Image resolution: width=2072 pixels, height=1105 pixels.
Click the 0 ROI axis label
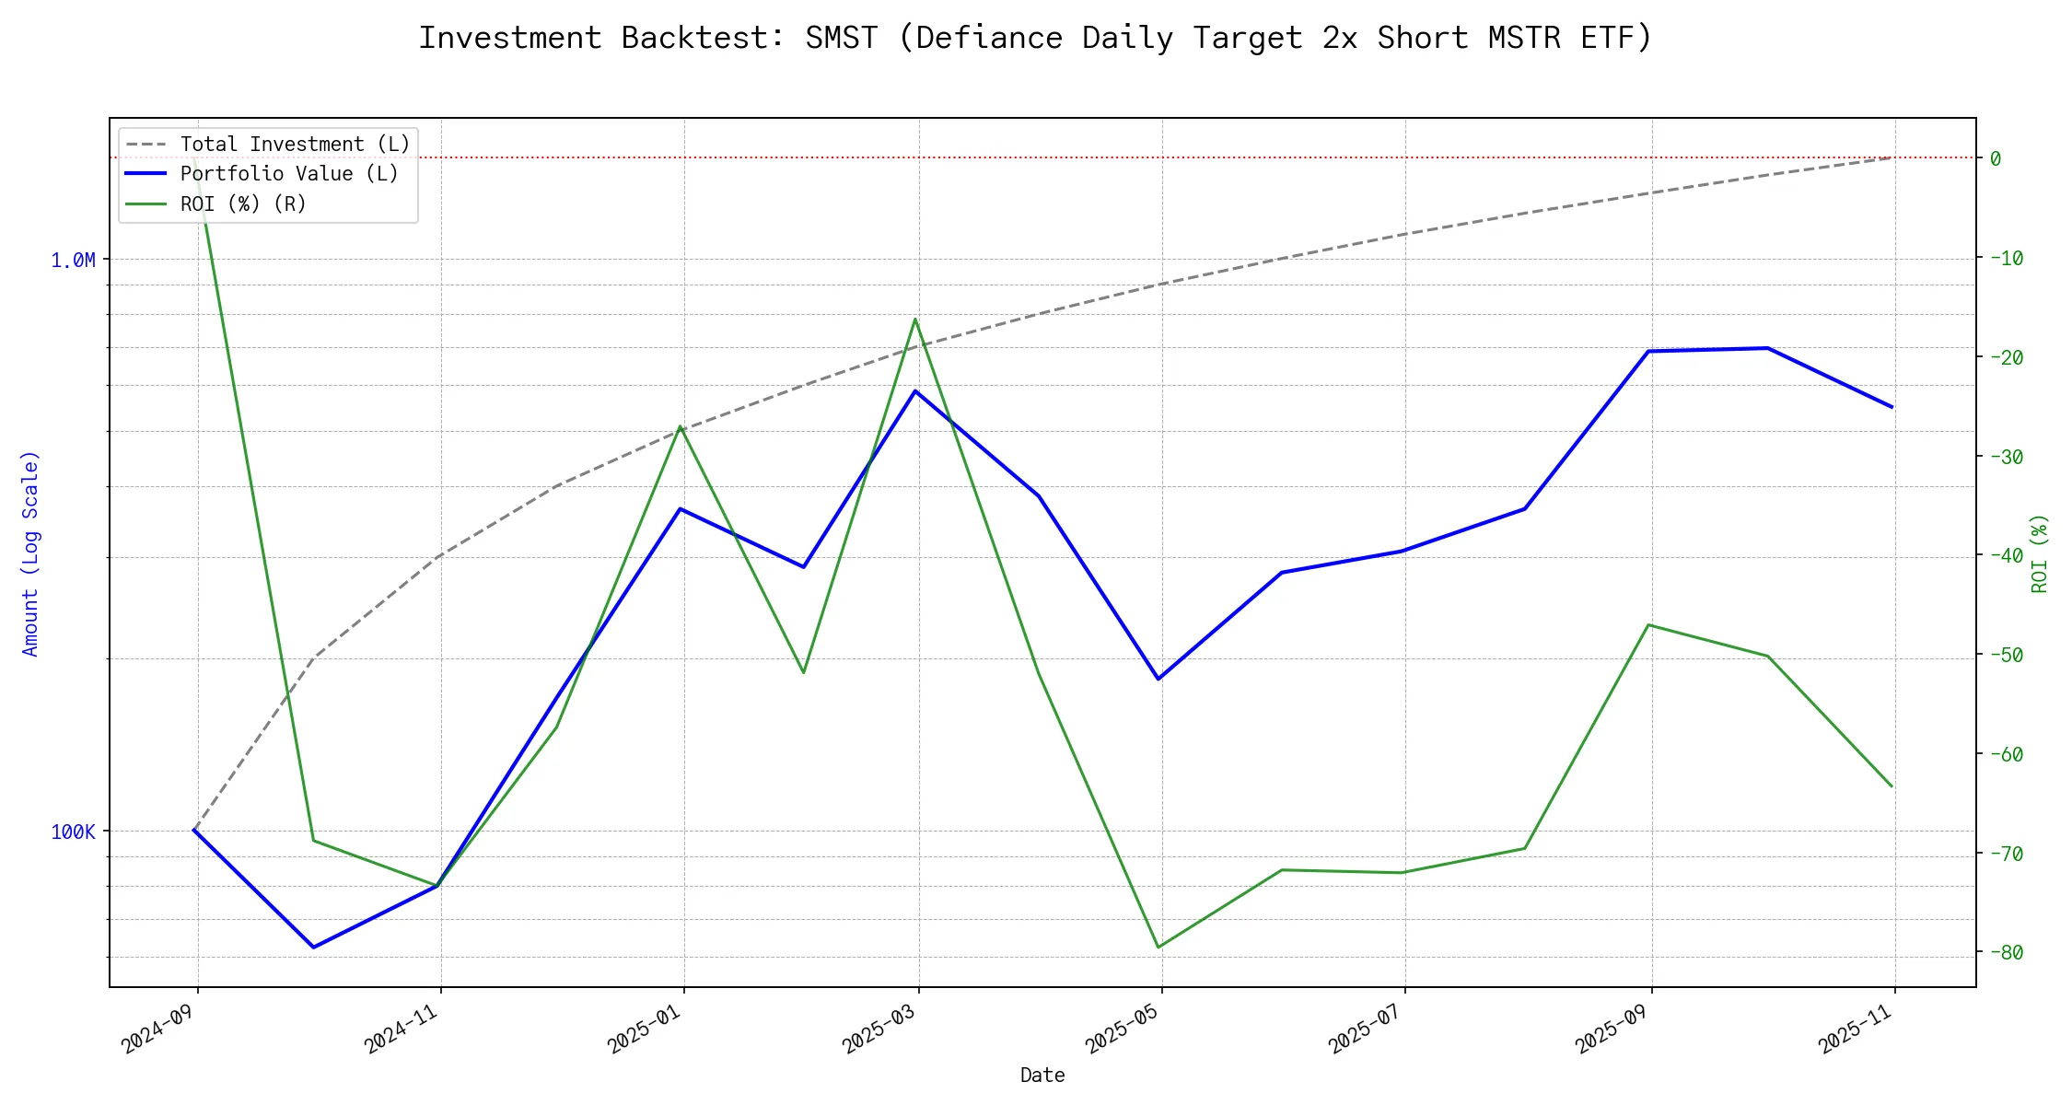point(1996,159)
